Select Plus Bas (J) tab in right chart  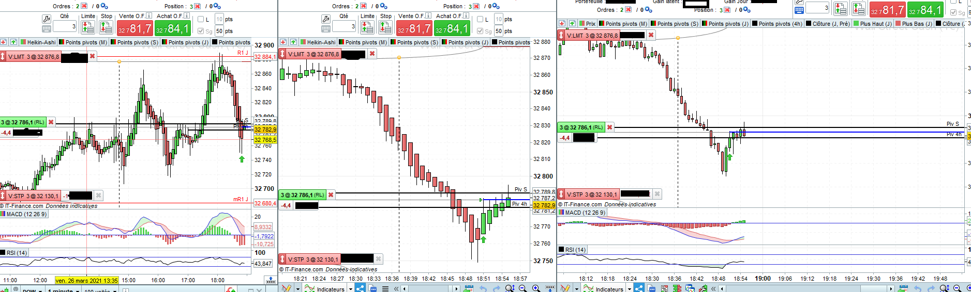[x=914, y=24]
